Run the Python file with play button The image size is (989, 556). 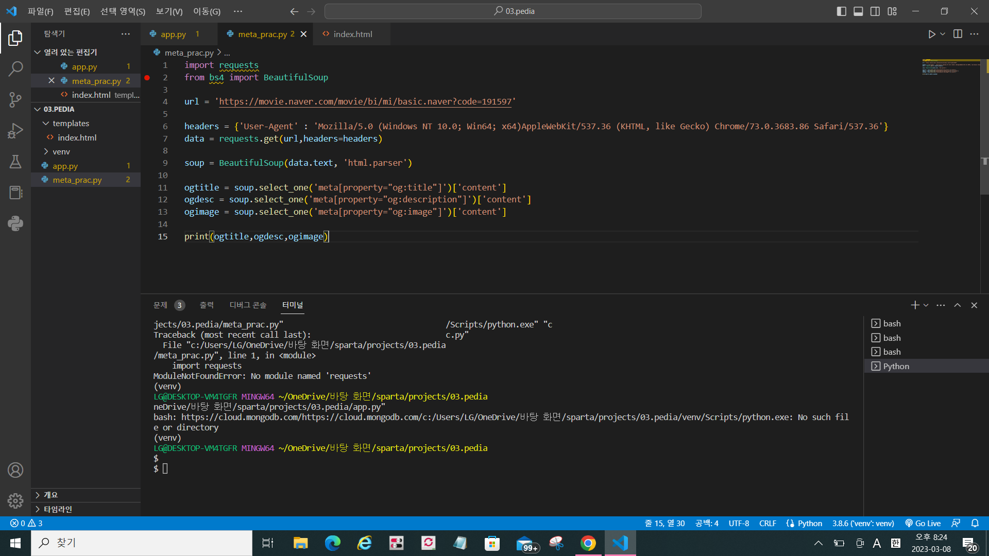click(x=931, y=34)
